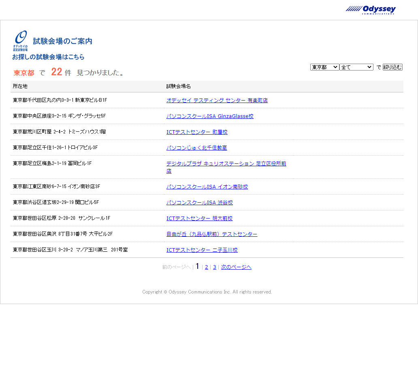Click the オデッセイの認定試験会場 emblem icon
Screen dimensions: 418x373
[x=21, y=41]
